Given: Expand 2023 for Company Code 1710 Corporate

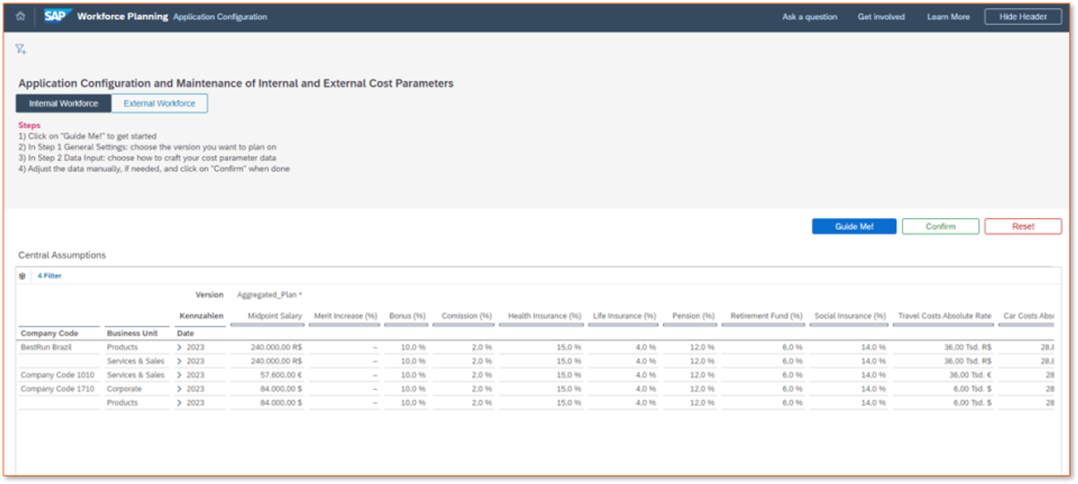Looking at the screenshot, I should pos(180,389).
